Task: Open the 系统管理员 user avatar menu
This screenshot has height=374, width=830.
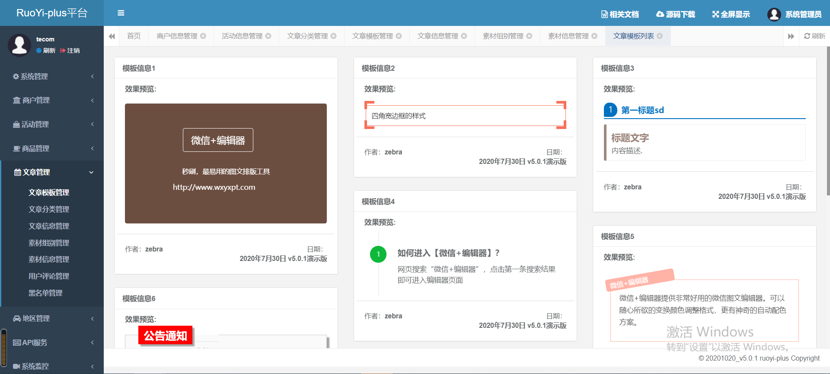Action: 795,14
